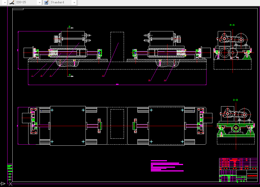The width and height of the screenshot is (260, 187).
Task: Select part callout number 3
Action: pos(51,76)
